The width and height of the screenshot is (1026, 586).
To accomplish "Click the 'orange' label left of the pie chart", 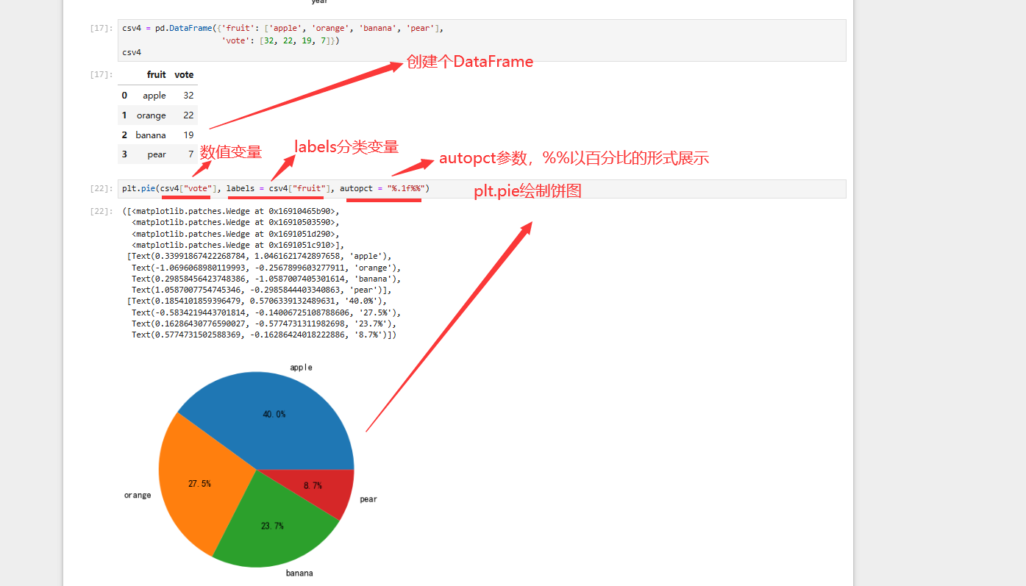I will [x=138, y=495].
